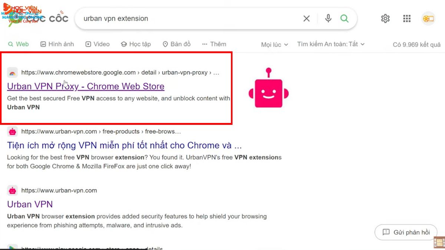Run search with the green magnifier icon
The height and width of the screenshot is (250, 445).
tap(345, 19)
